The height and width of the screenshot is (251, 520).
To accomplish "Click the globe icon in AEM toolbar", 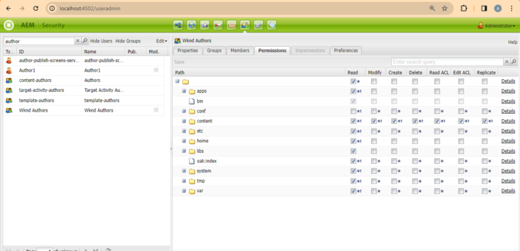I will point(192,25).
